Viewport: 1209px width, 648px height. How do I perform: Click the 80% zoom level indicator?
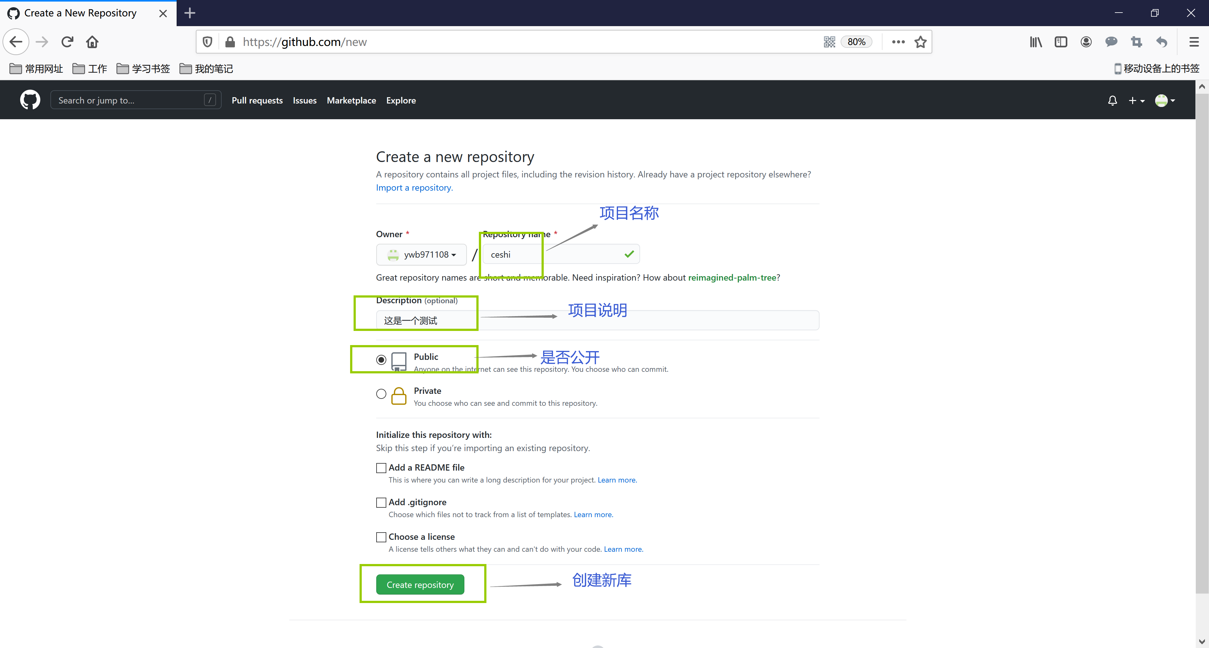coord(856,42)
